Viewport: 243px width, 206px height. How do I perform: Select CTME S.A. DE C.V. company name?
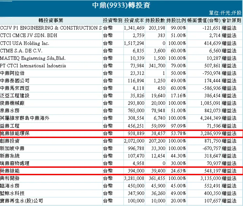pyautogui.click(x=21, y=50)
